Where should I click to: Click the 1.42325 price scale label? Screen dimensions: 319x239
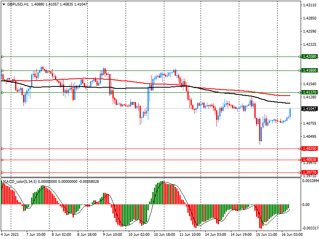point(310,45)
